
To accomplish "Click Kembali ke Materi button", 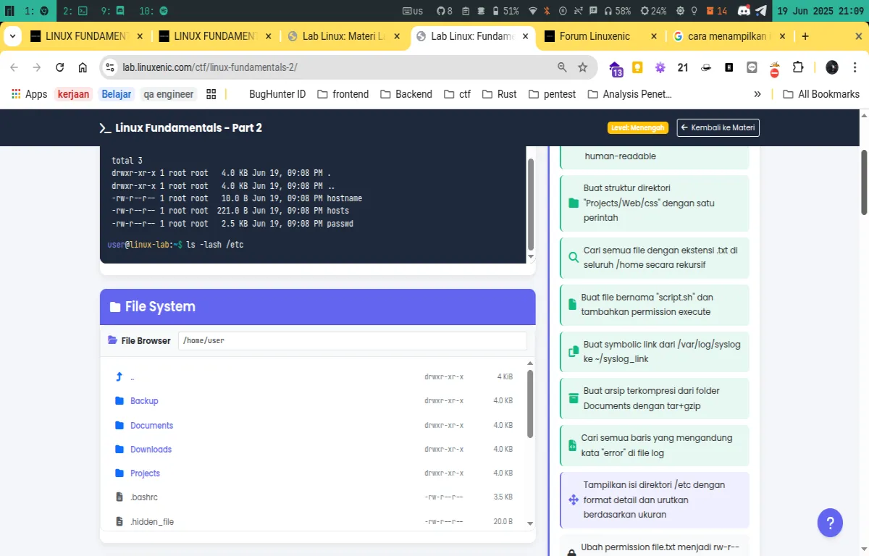I will 718,127.
